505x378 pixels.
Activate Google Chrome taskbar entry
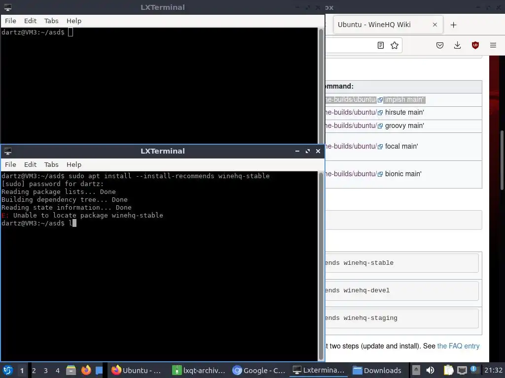click(259, 370)
